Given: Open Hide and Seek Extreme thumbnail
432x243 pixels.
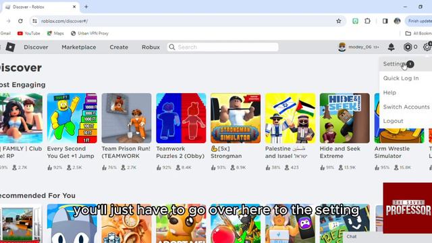Looking at the screenshot, I should click(345, 118).
